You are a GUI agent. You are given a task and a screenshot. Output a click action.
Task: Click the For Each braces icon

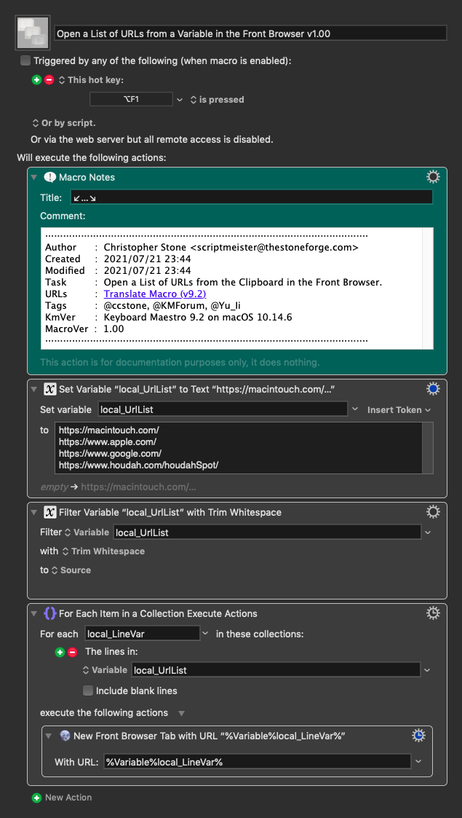point(50,613)
